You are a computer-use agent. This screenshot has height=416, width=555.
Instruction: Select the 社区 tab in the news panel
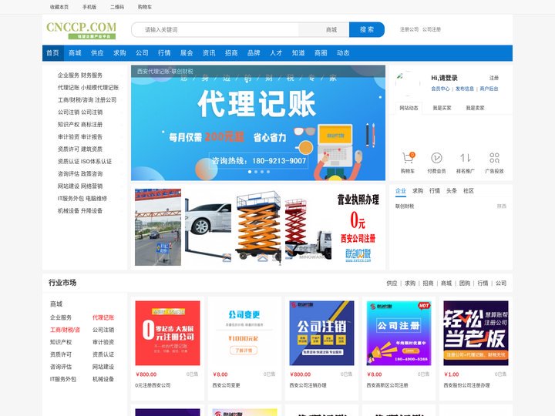[469, 191]
